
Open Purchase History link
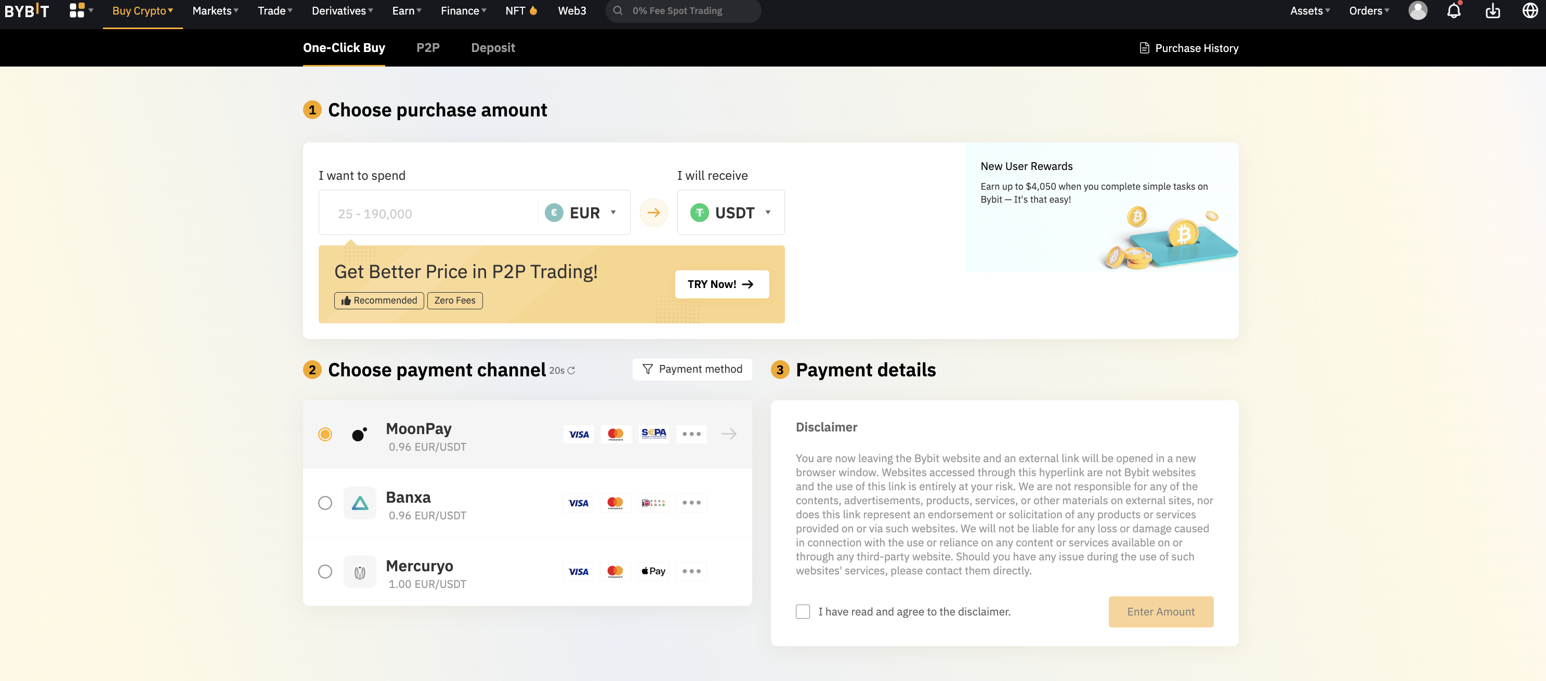pyautogui.click(x=1188, y=48)
